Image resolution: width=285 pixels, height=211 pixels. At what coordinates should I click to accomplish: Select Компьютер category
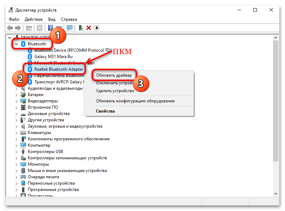[x=39, y=145]
